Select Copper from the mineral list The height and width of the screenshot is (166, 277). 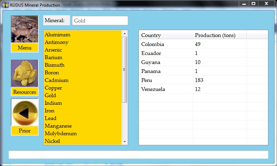coord(53,88)
